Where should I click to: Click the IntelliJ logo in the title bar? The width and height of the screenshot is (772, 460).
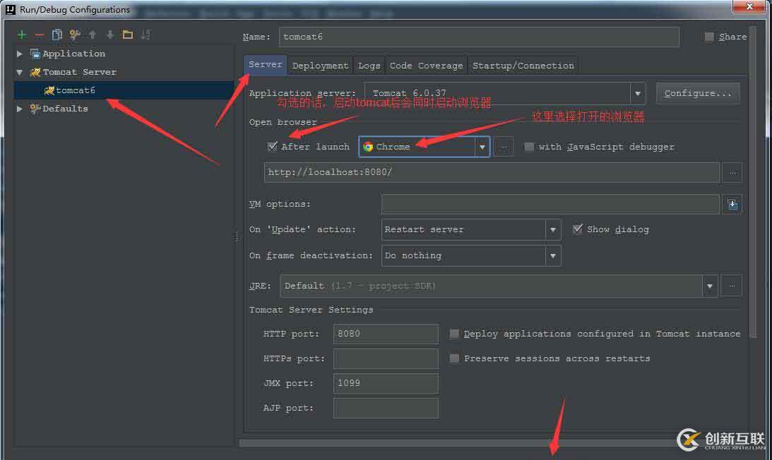tap(11, 9)
